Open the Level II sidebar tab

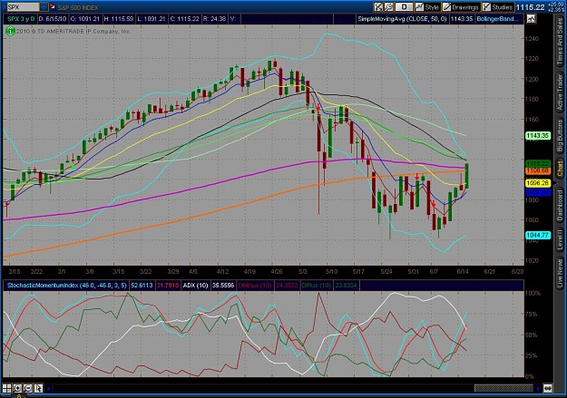560,239
